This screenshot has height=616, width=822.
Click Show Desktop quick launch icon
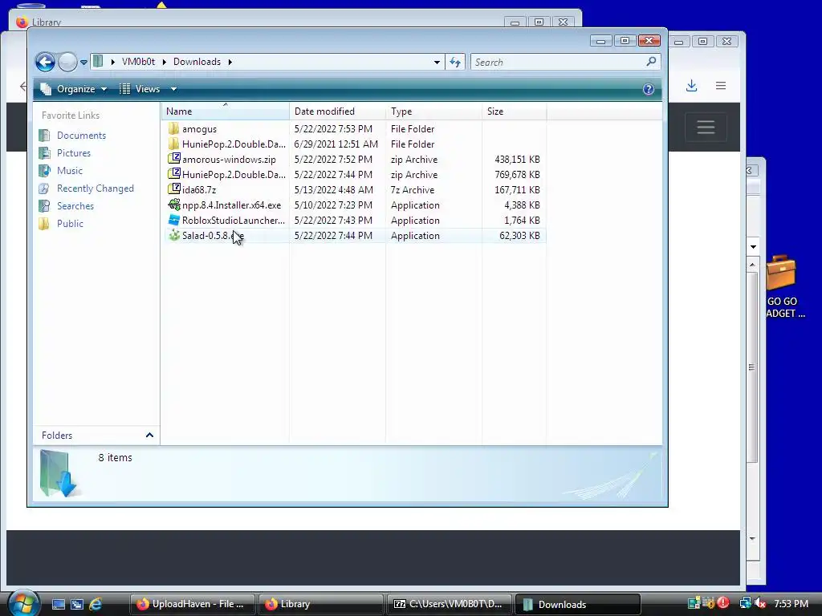point(58,605)
